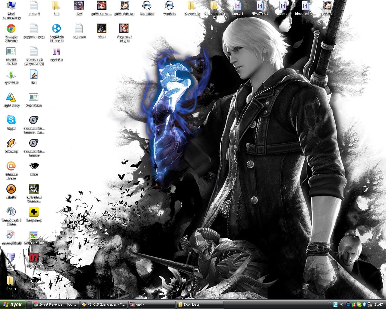Open the green checkmark tray icon
The image size is (386, 309).
point(359,304)
